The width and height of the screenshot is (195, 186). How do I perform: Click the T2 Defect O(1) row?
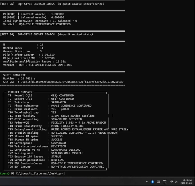coord(41,99)
